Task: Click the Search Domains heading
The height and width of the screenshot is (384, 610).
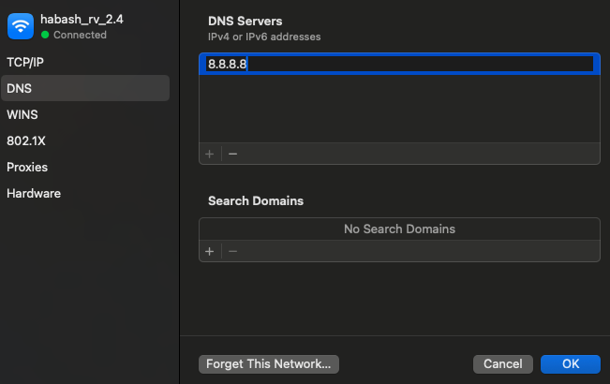Action: (256, 200)
